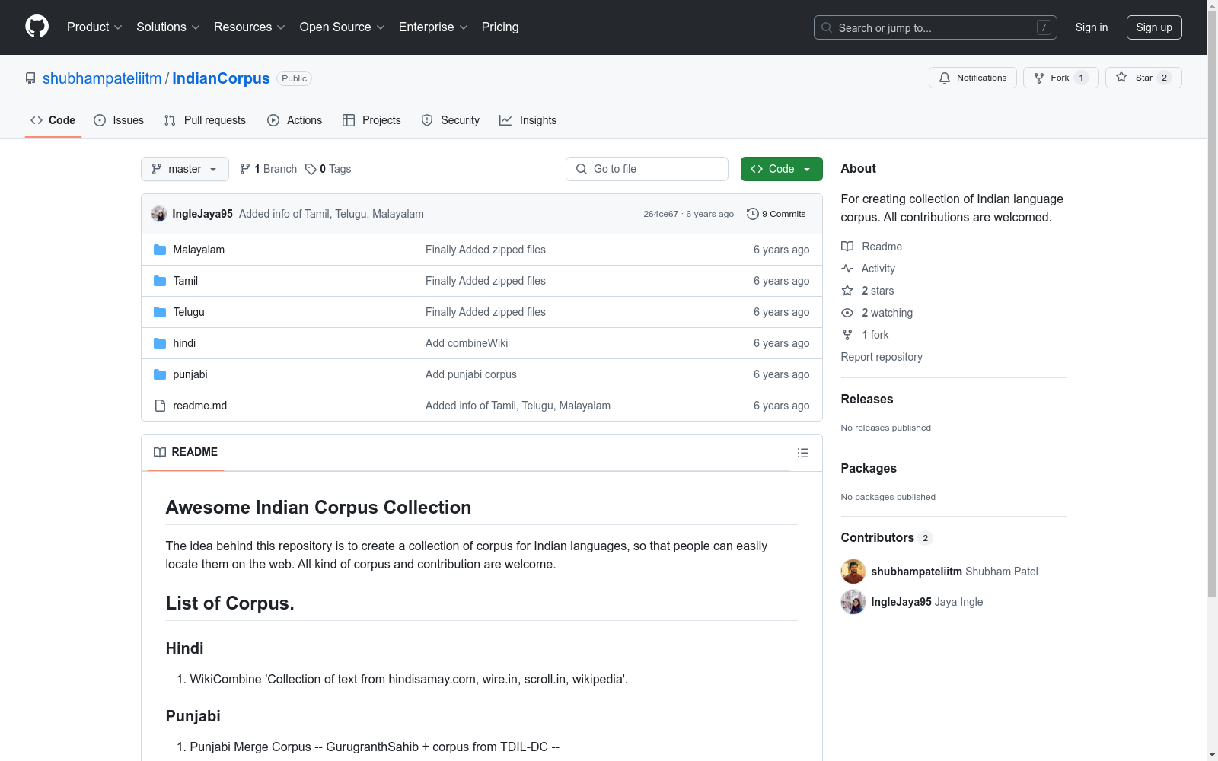Click the Add punjabi corpus commit message
1218x761 pixels.
[471, 374]
